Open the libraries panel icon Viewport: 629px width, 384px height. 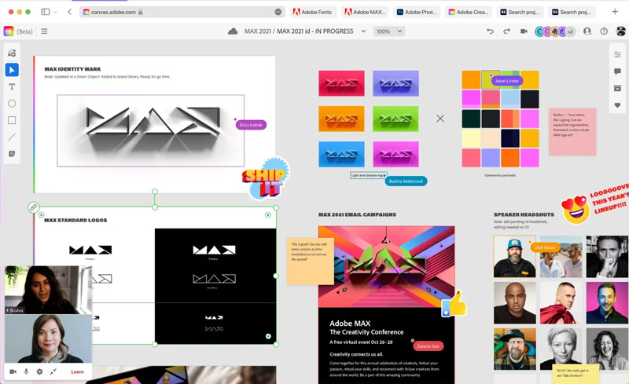tap(617, 88)
